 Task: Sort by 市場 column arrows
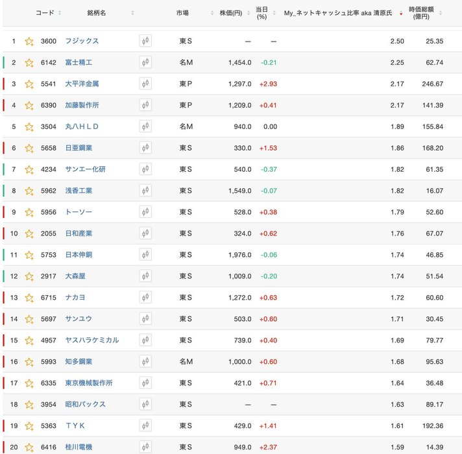(212, 13)
